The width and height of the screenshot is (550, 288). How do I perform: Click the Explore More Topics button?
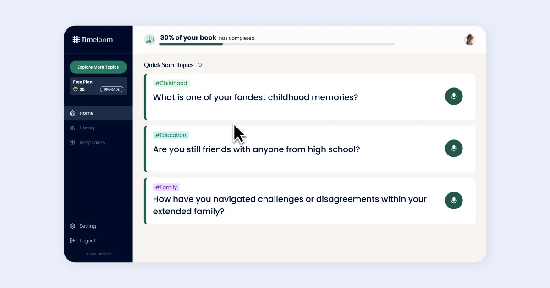pos(98,67)
